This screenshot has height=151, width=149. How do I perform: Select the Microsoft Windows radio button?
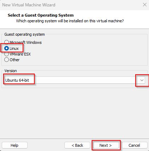tap(6, 42)
